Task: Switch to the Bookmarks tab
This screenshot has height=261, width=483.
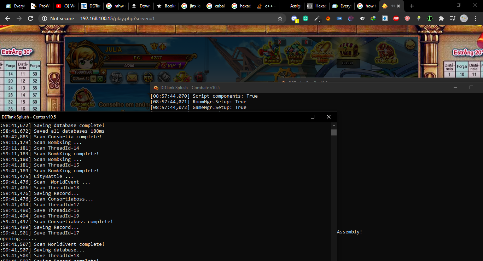Action: (x=166, y=6)
